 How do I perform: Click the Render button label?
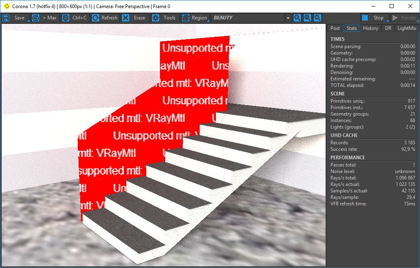(x=409, y=18)
